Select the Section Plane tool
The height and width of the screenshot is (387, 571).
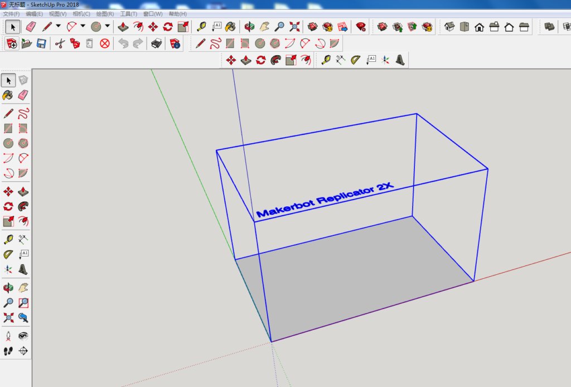click(23, 351)
